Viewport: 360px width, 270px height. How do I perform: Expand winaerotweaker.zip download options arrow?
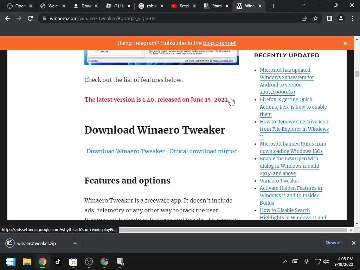pyautogui.click(x=75, y=243)
